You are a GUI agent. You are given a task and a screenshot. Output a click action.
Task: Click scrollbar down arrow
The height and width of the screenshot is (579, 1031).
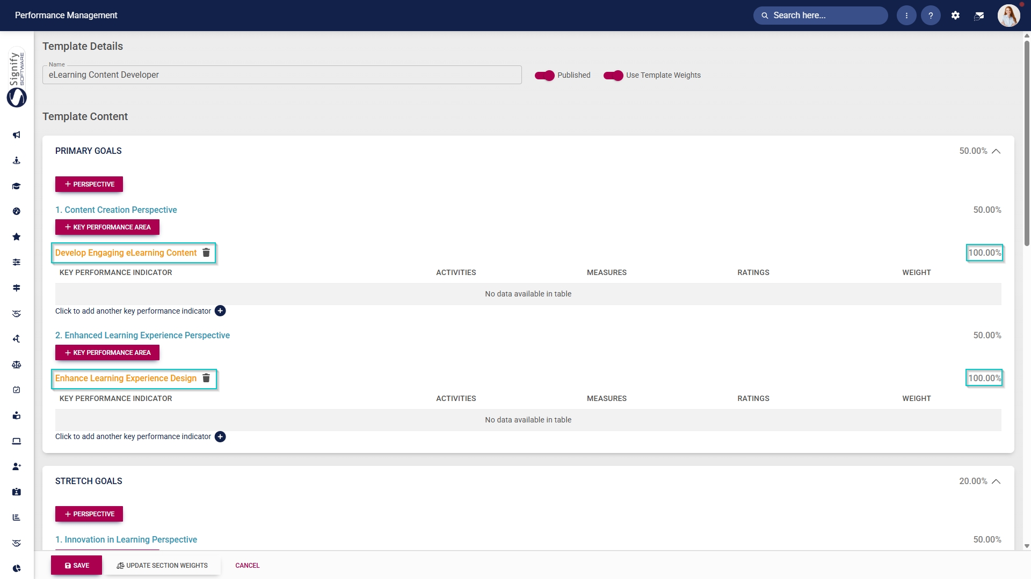point(1027,546)
